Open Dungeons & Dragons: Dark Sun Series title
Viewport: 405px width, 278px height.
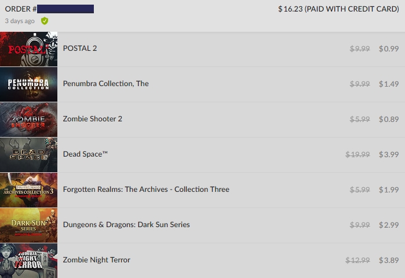coord(126,225)
